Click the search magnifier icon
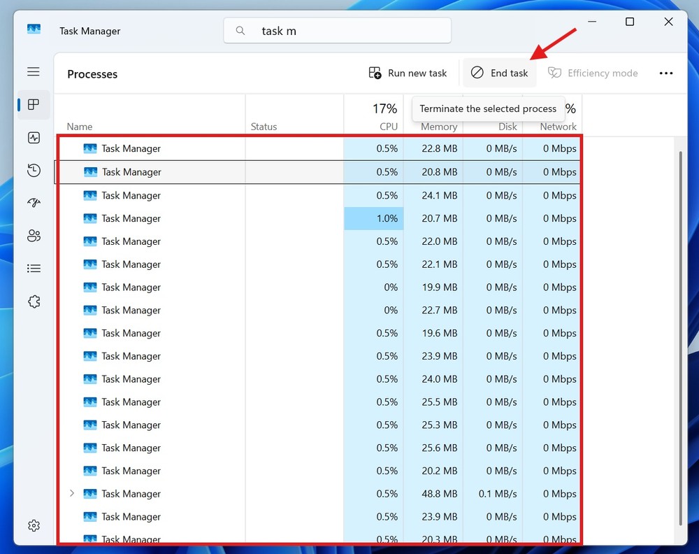Image resolution: width=699 pixels, height=554 pixels. click(x=240, y=30)
